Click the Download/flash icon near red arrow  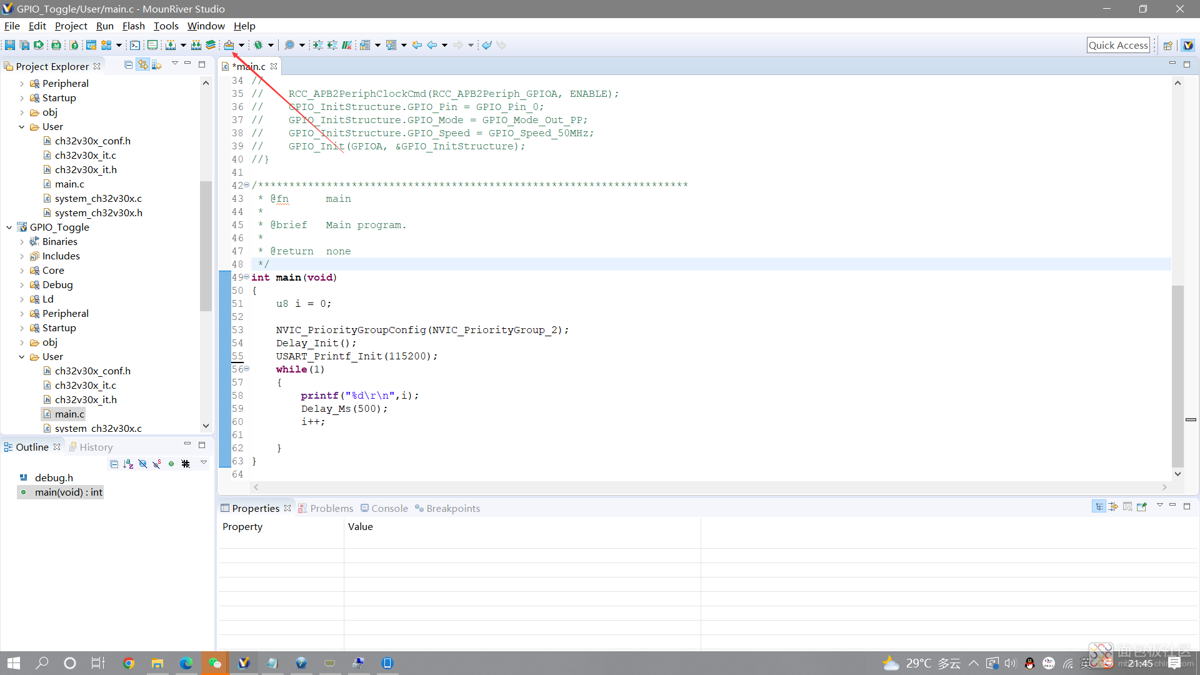pos(229,45)
